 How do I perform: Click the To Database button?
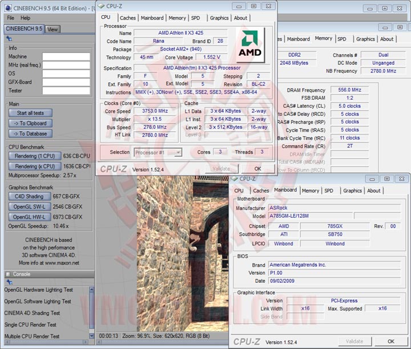(30, 133)
